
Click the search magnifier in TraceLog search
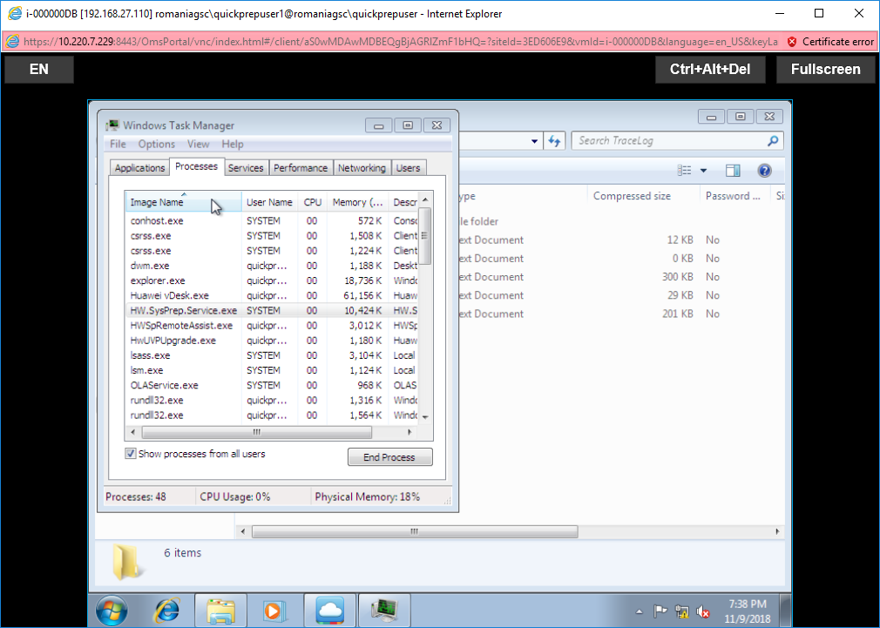pos(773,141)
